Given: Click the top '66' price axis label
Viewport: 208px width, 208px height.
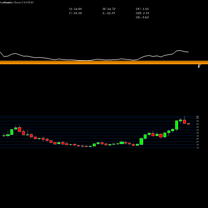Looking at the screenshot, I should (x=198, y=116).
